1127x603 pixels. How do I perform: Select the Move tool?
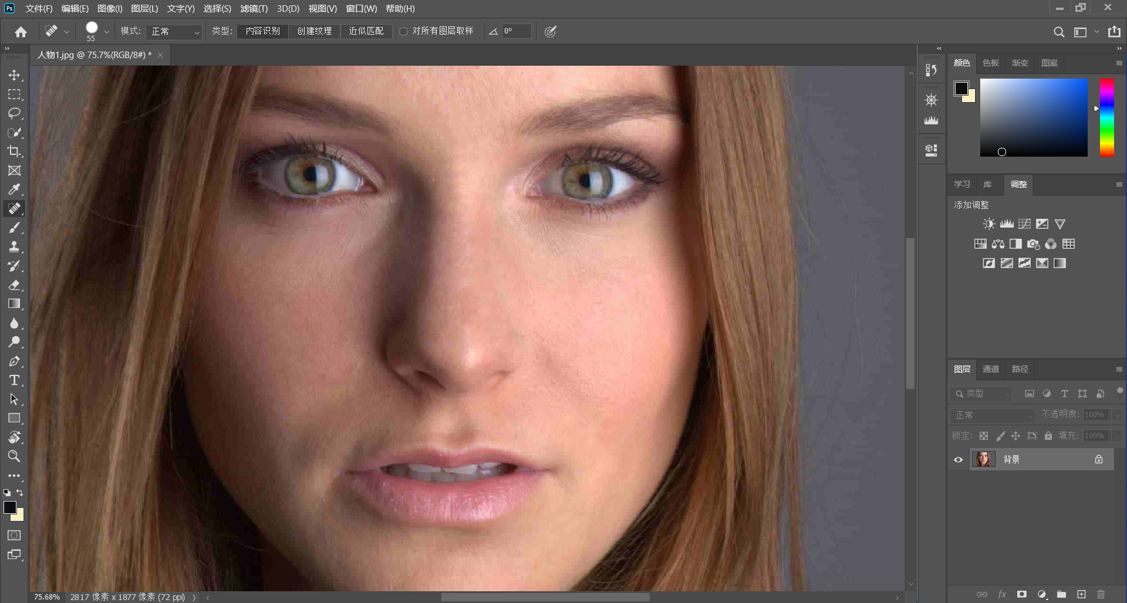pos(14,75)
